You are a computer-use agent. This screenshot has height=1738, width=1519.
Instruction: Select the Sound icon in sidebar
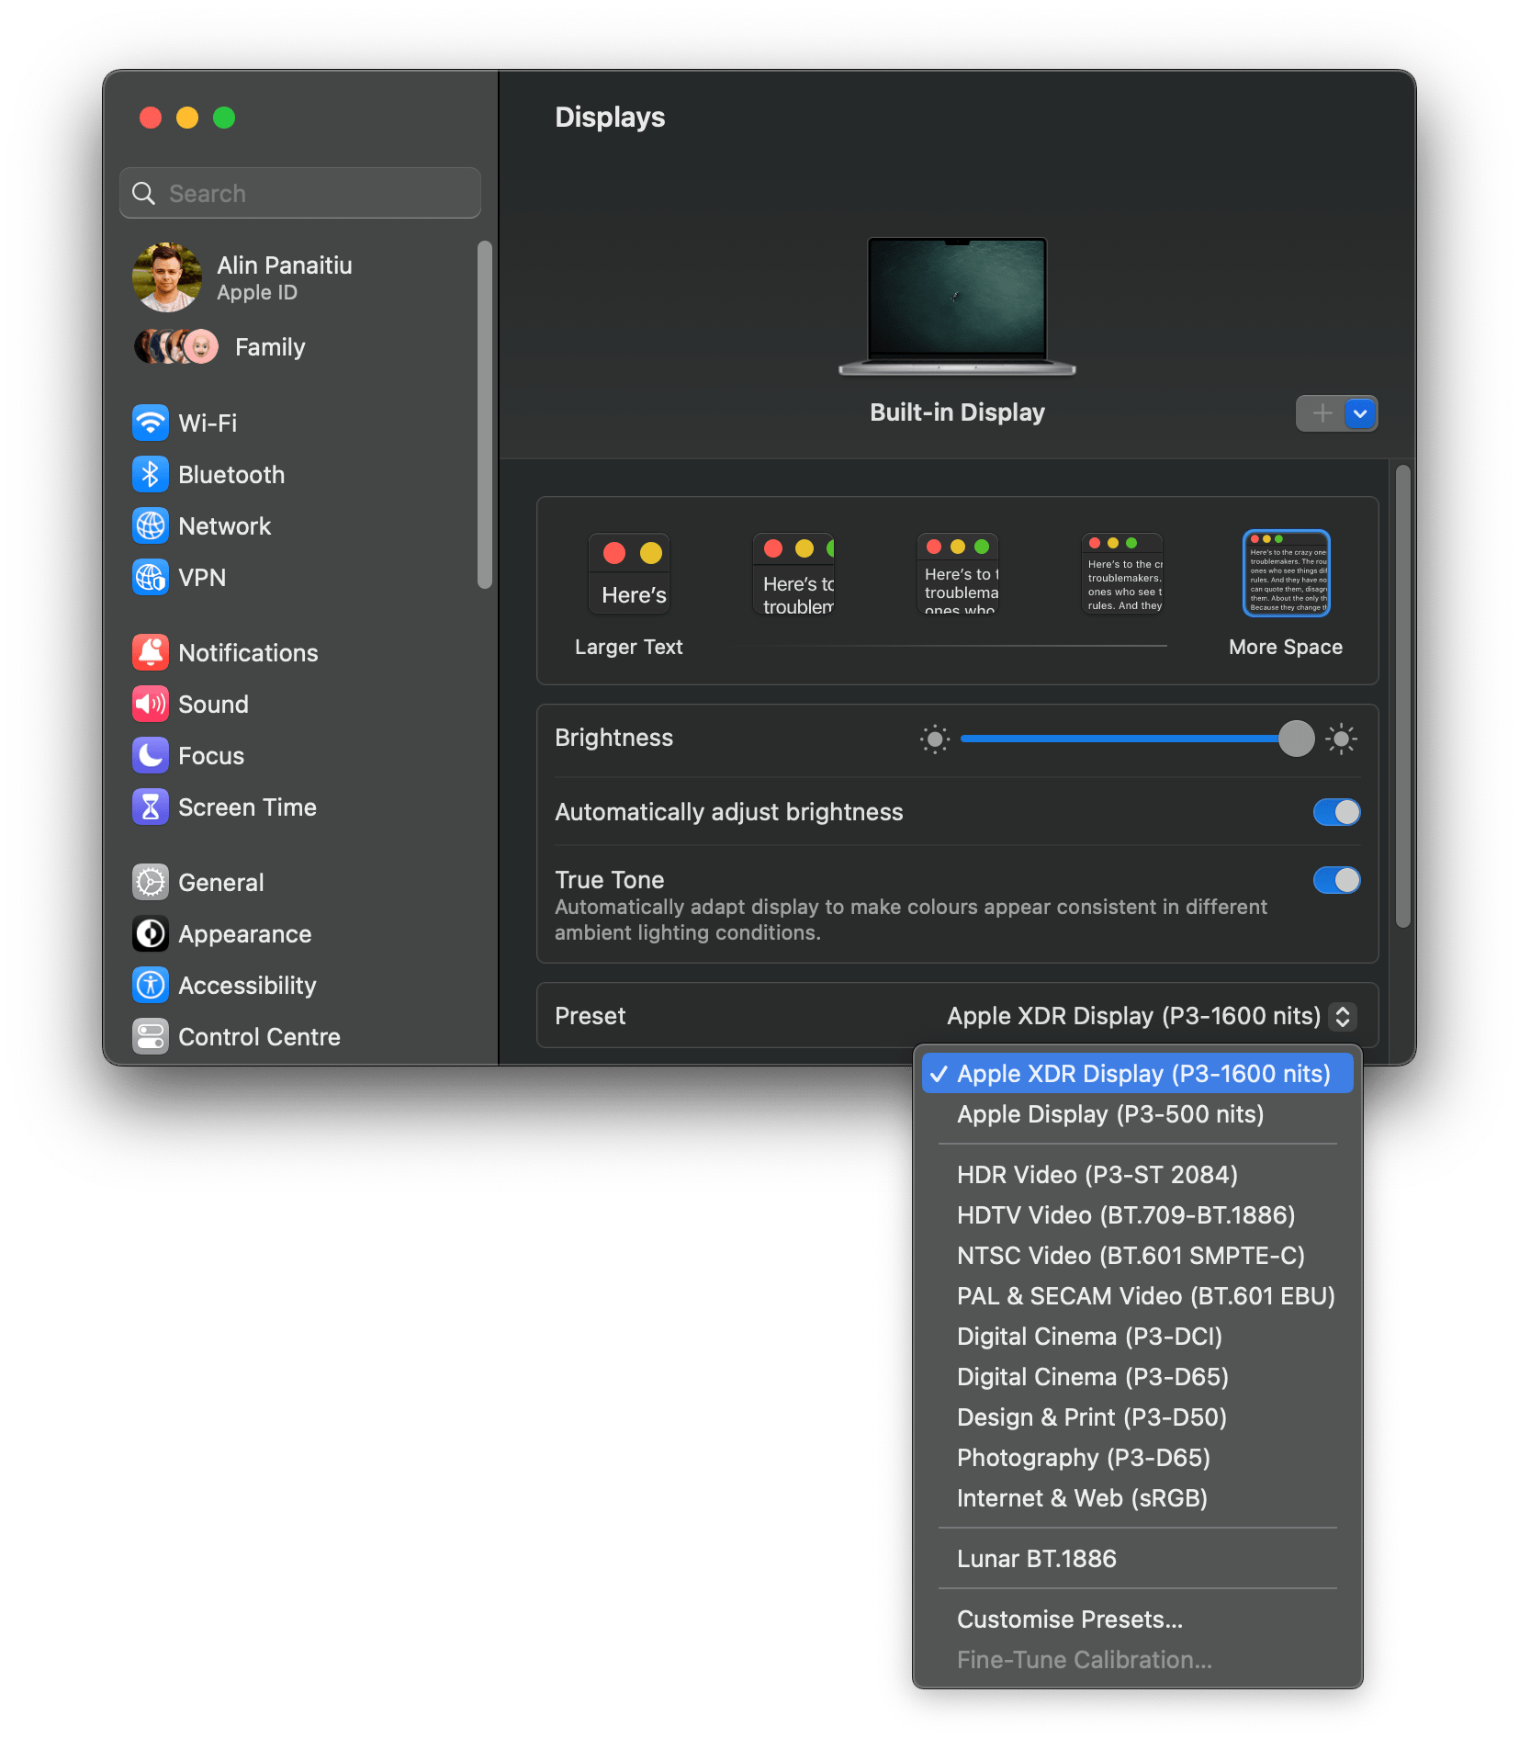[x=151, y=704]
